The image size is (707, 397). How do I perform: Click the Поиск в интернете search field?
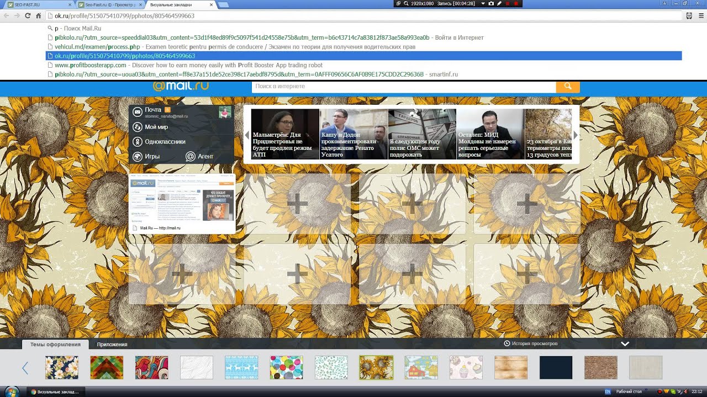coord(404,87)
